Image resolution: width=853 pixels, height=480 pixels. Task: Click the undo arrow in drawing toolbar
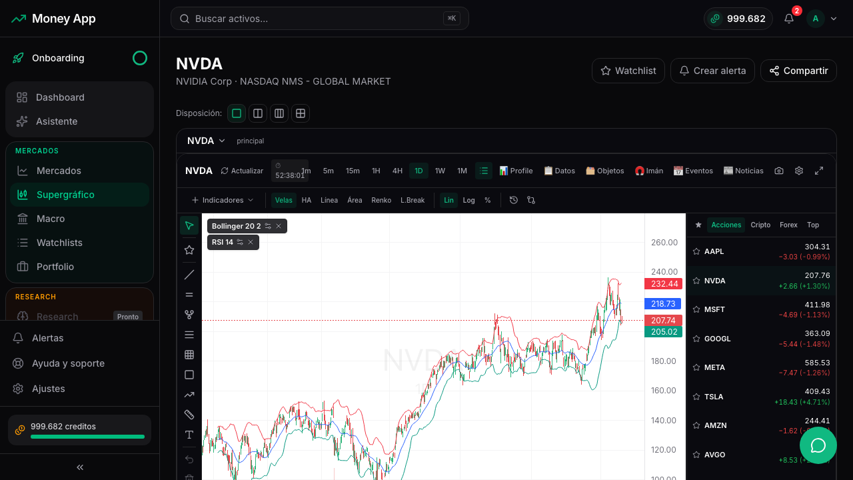tap(189, 459)
